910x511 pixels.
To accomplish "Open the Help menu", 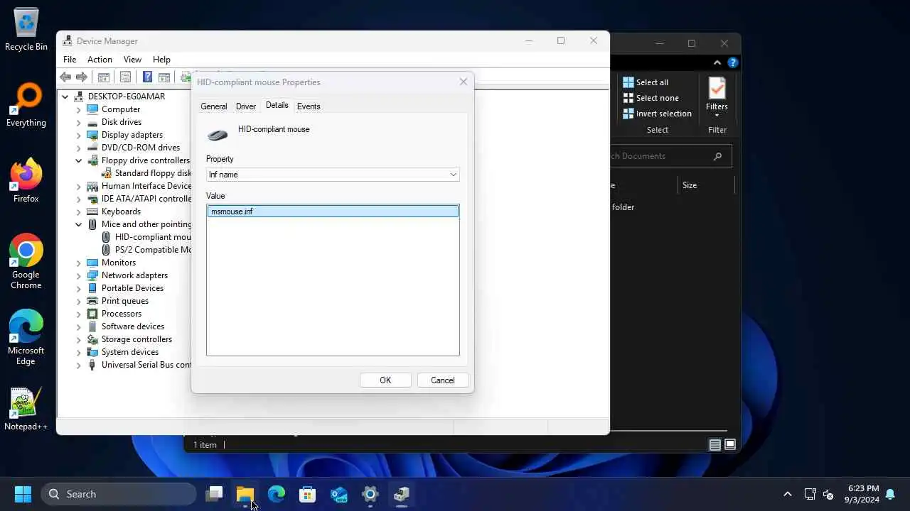I will 161,60.
